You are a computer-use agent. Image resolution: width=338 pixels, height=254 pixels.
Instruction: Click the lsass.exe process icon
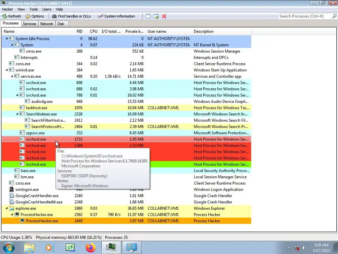[17, 170]
